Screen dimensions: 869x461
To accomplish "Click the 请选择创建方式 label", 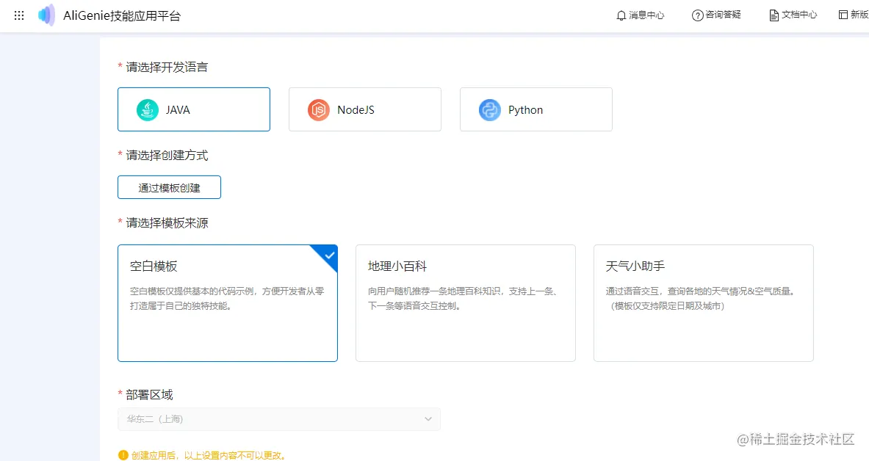I will click(x=167, y=155).
